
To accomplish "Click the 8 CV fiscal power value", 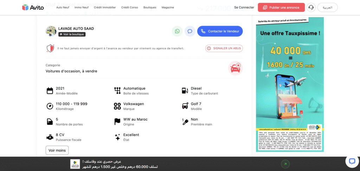I will tap(60, 135).
